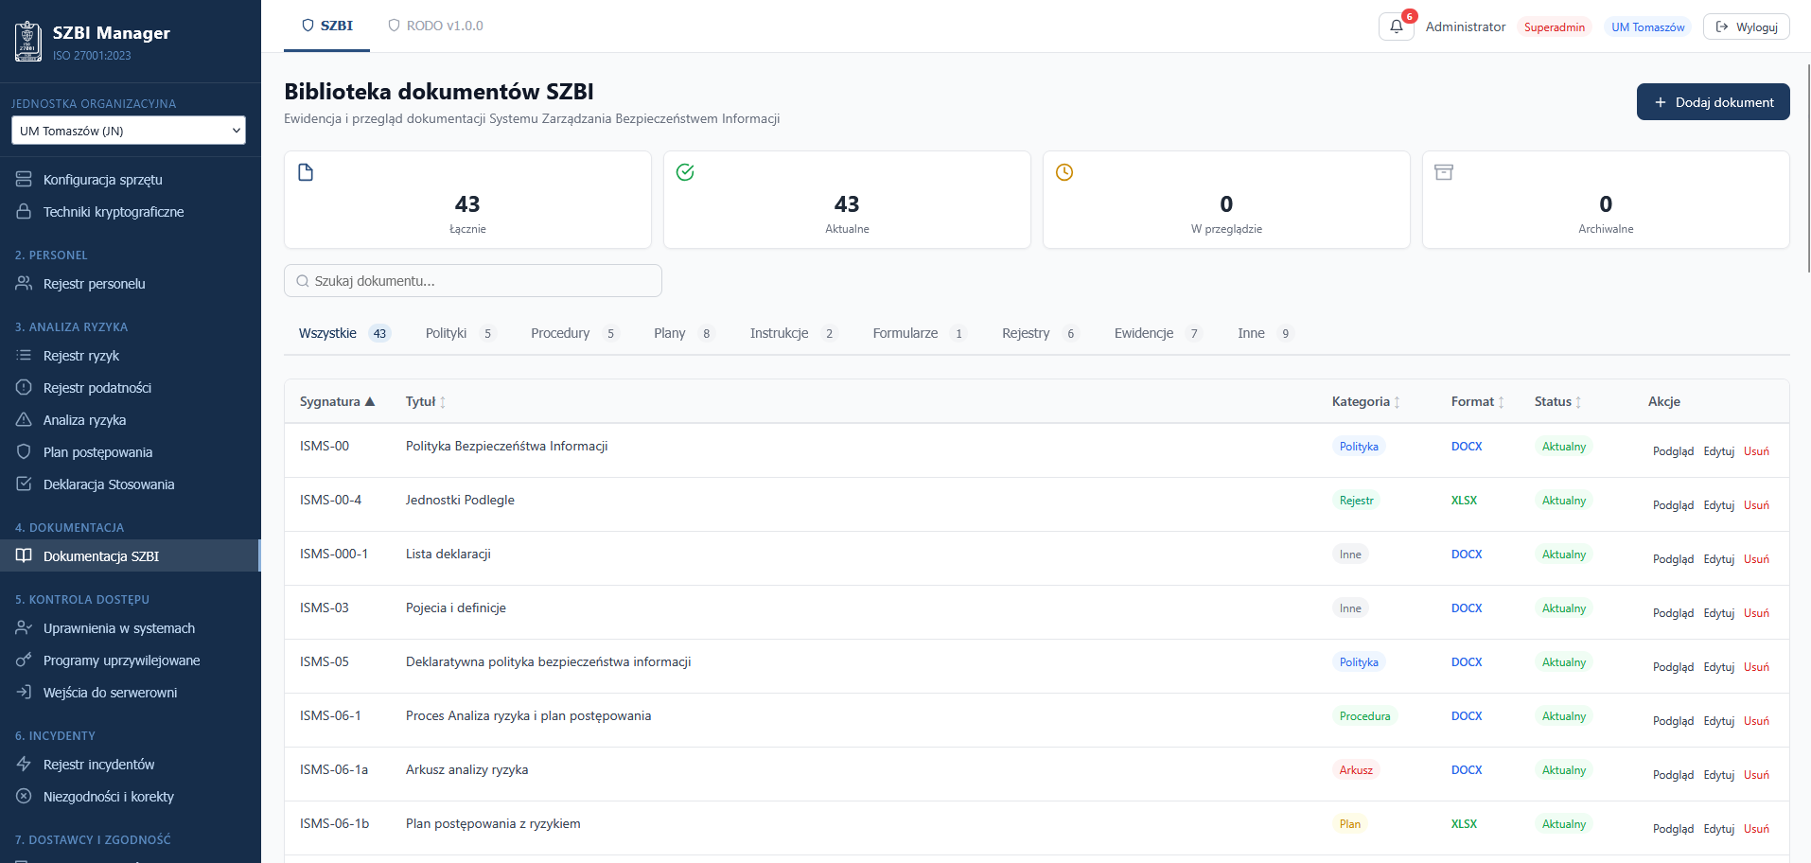Switch to RODO v1.0.0 tab

click(x=435, y=26)
